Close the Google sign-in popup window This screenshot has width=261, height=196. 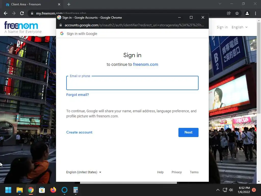203,17
